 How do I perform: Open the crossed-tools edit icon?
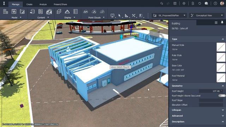click(133, 16)
